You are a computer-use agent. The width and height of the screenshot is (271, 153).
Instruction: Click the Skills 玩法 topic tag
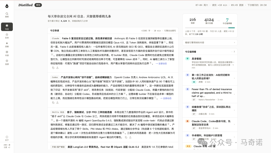pyautogui.click(x=58, y=112)
